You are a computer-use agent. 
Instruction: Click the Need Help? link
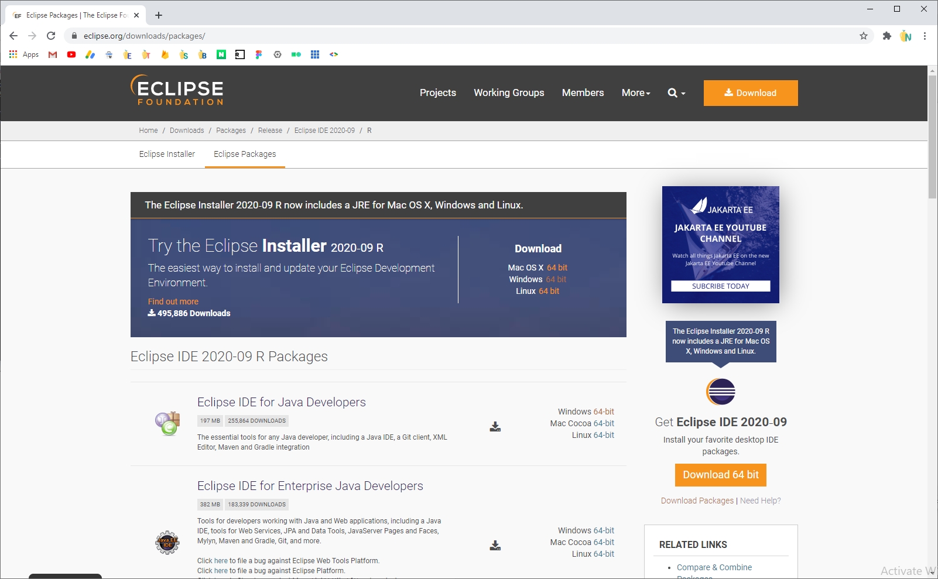[761, 501]
